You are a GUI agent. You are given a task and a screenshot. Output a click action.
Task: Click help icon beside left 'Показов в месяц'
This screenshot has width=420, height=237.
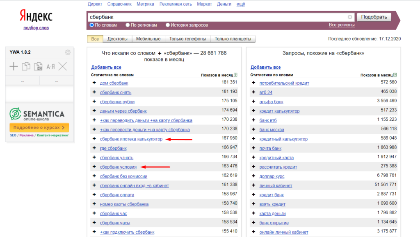(x=235, y=75)
